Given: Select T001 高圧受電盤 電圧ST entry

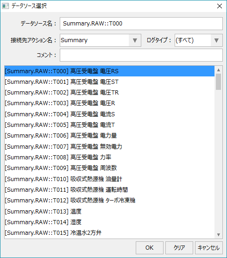Looking at the screenshot, I should 109,82.
